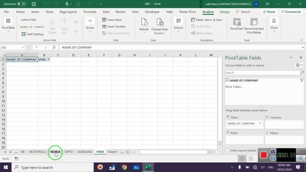The height and width of the screenshot is (172, 306).
Task: Open Customize Quick Access Toolbar dropdown
Action: tap(100, 4)
